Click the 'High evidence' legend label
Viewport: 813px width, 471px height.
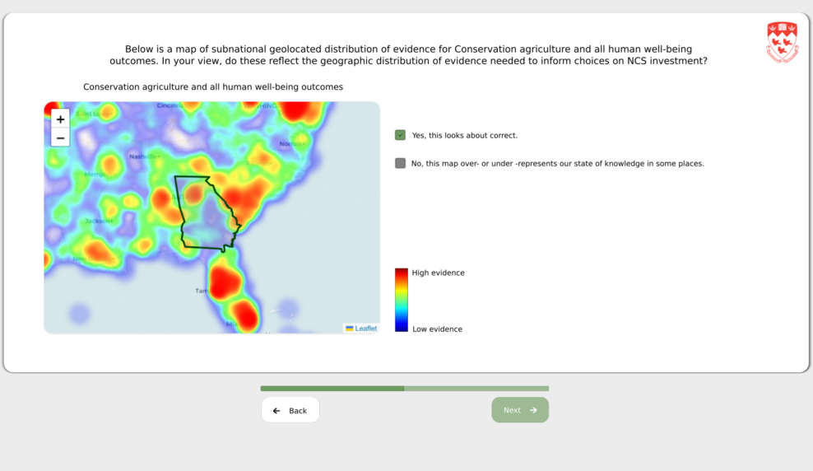[x=438, y=273]
